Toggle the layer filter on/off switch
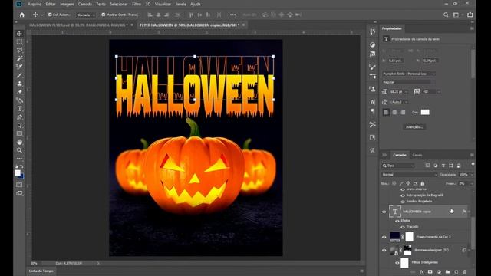 pyautogui.click(x=473, y=165)
